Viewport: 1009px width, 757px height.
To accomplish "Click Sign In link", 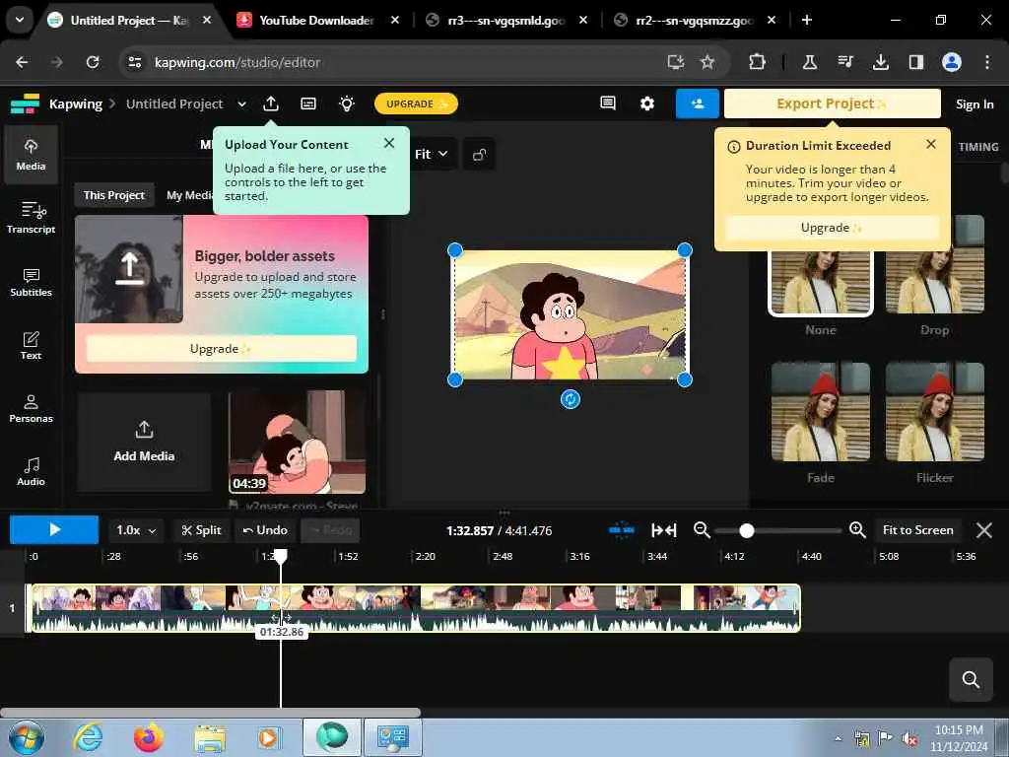I will click(x=975, y=104).
